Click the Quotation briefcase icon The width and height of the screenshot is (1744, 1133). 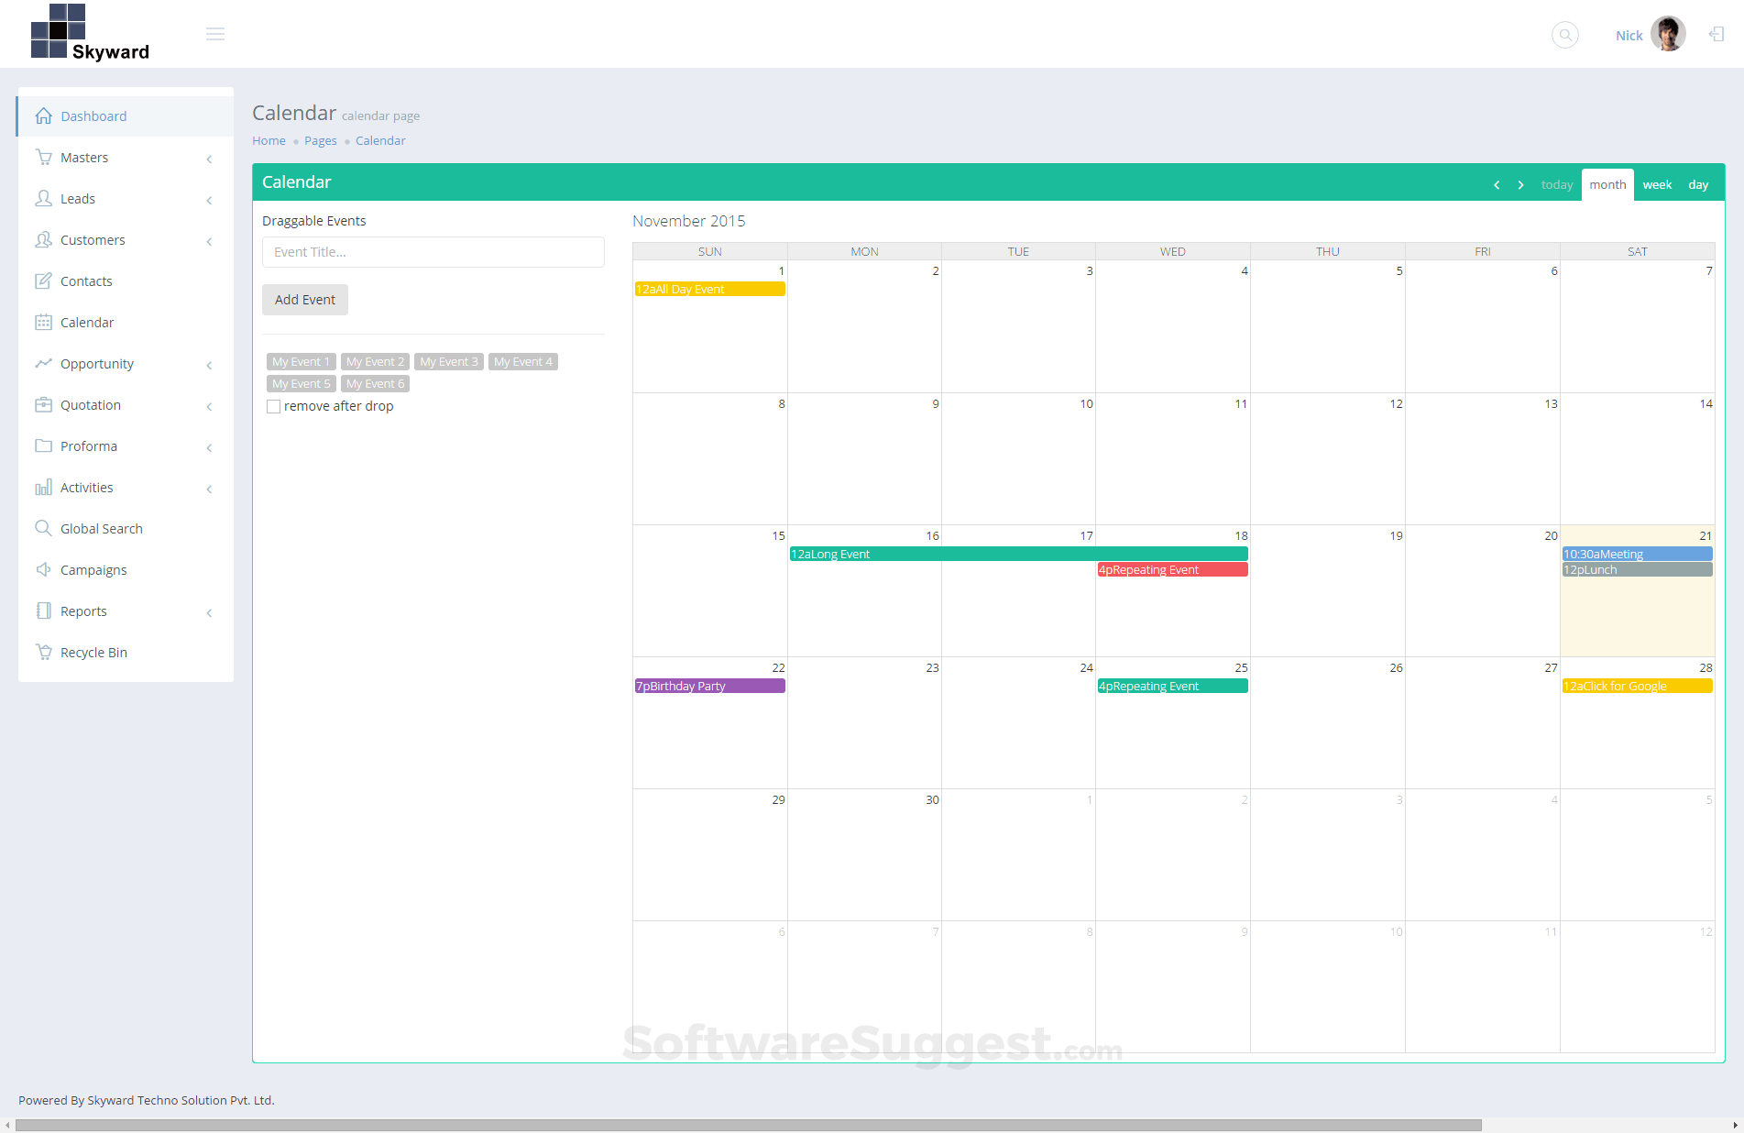(43, 404)
